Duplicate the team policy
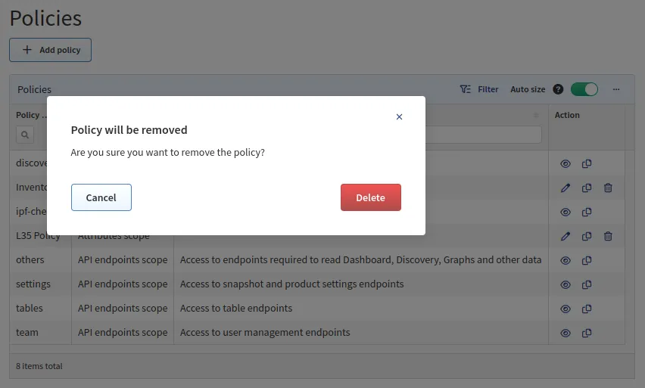This screenshot has width=645, height=388. tap(587, 333)
